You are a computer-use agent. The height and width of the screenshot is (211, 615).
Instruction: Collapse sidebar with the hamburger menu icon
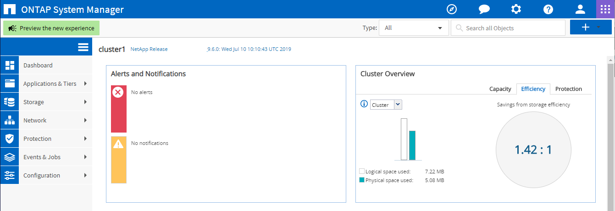tap(83, 47)
